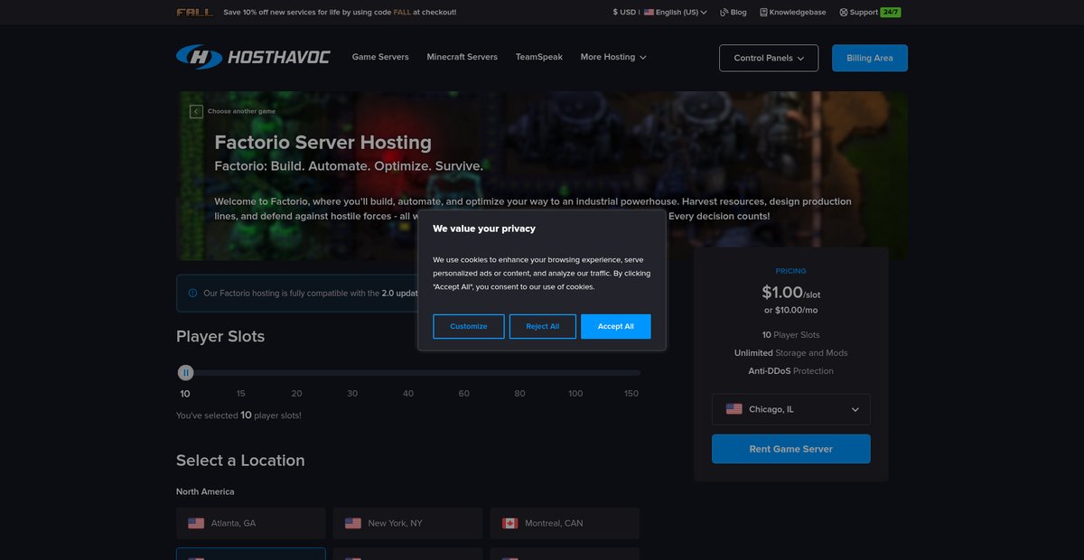Click the Unlimited Storage and Mods text

791,353
